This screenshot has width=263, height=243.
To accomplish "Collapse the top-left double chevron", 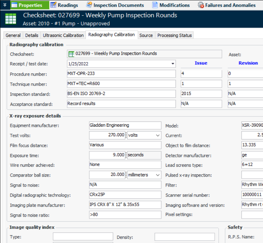I will point(5,5).
